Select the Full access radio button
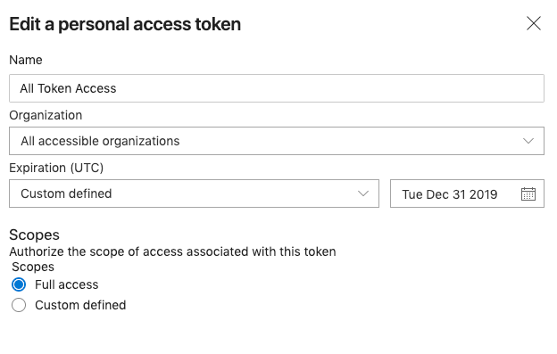The width and height of the screenshot is (557, 354). coord(19,284)
